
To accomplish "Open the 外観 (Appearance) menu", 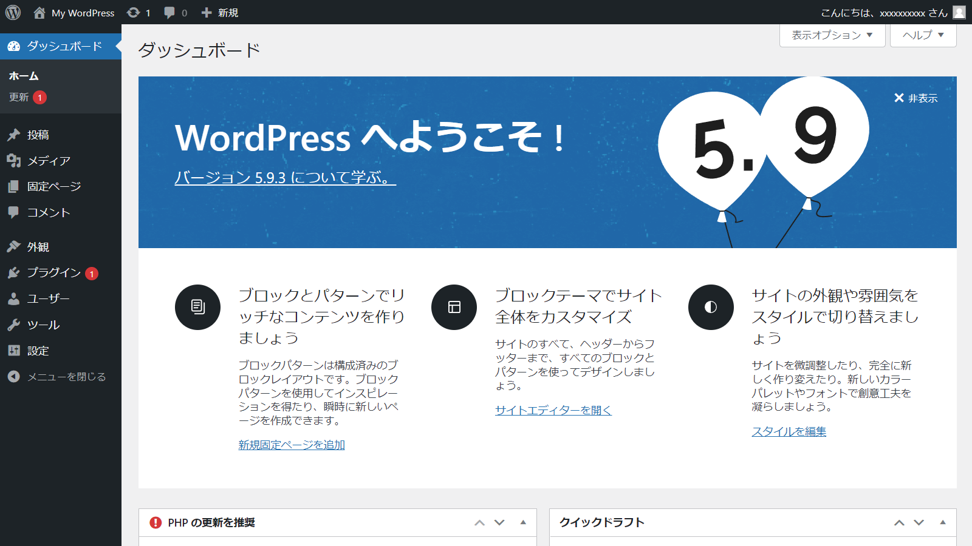I will coord(38,247).
